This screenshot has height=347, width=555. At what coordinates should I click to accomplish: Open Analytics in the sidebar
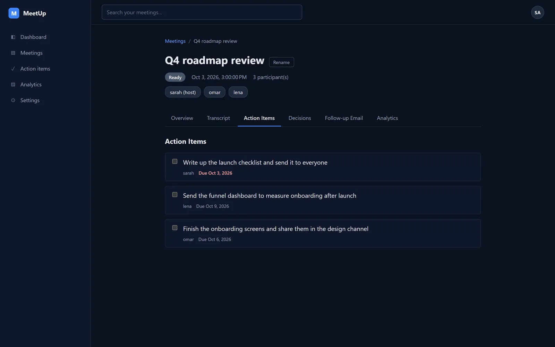coord(45,85)
